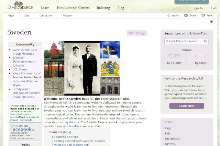The height and width of the screenshot is (146, 220).
Task: Open Swedish Wiki User Group Meetings
Action: 25,52
